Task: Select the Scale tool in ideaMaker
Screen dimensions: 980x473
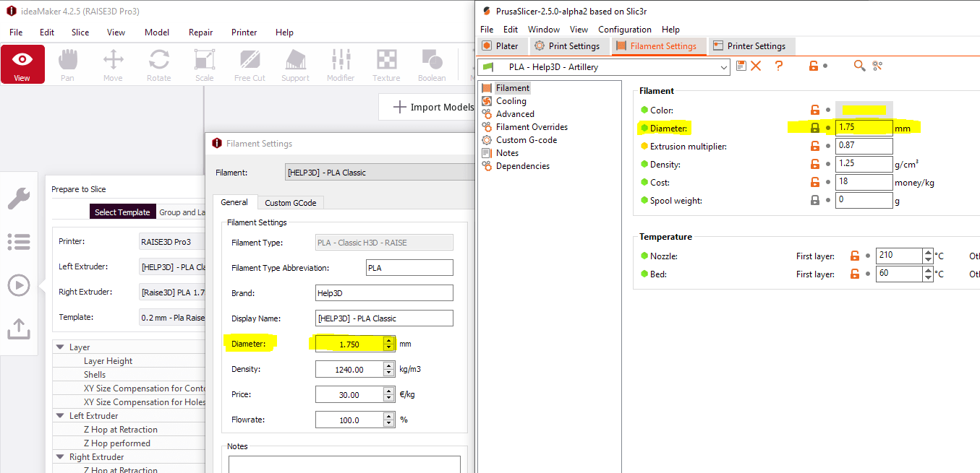Action: tap(205, 64)
